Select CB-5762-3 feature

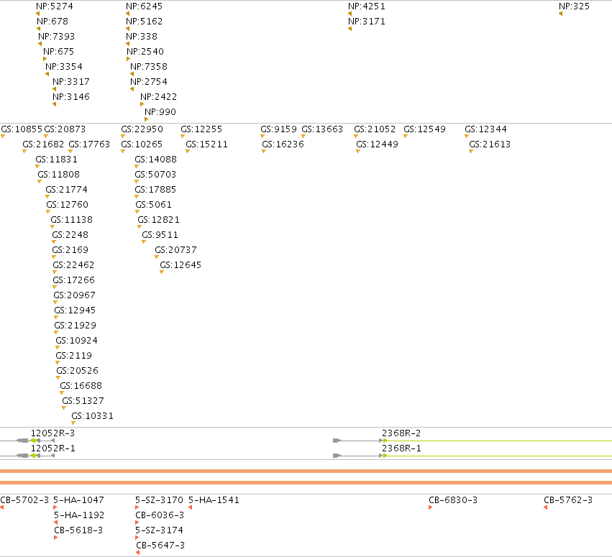coord(568,500)
